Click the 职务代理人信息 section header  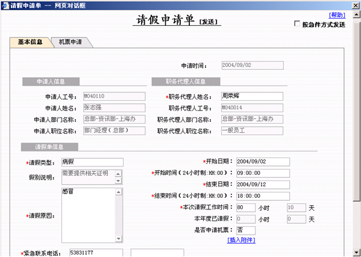point(186,81)
